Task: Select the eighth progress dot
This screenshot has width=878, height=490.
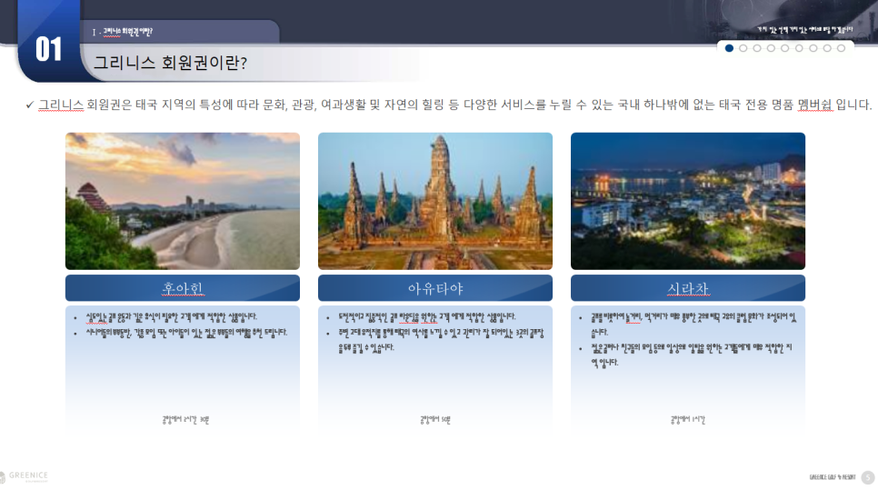Action: pyautogui.click(x=827, y=48)
